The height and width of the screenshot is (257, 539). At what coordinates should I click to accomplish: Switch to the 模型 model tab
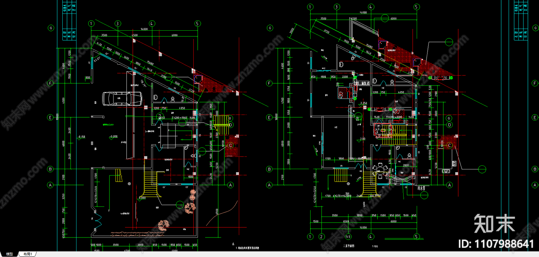point(10,254)
